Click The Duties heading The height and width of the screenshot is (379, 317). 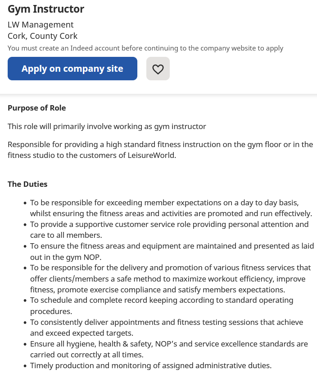pyautogui.click(x=27, y=184)
